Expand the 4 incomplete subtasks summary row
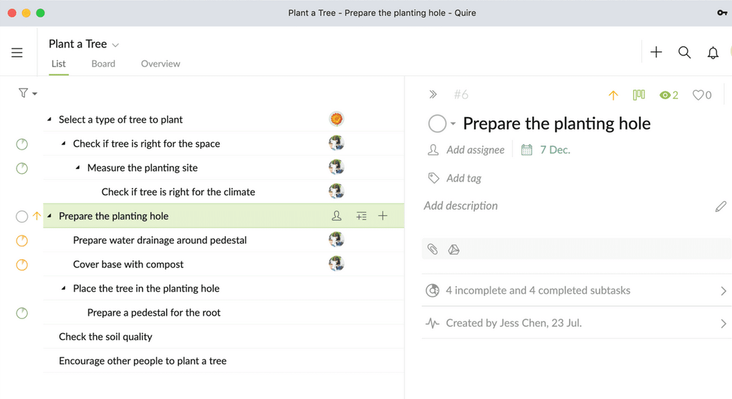This screenshot has height=399, width=732. tap(576, 290)
